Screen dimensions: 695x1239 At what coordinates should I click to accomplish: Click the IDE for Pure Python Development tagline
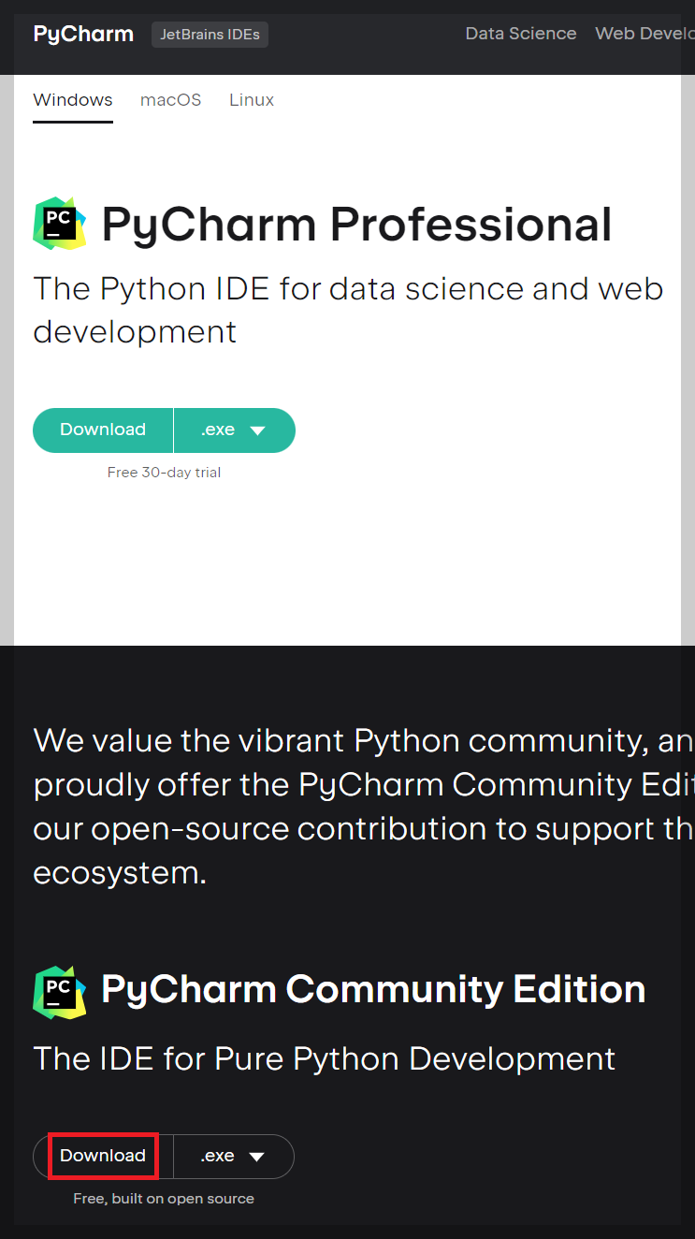324,1058
